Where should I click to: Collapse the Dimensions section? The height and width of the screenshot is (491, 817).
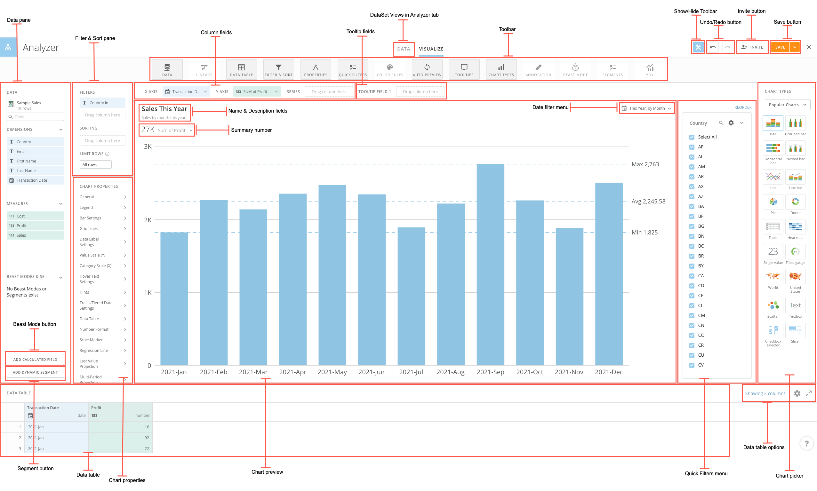click(60, 129)
